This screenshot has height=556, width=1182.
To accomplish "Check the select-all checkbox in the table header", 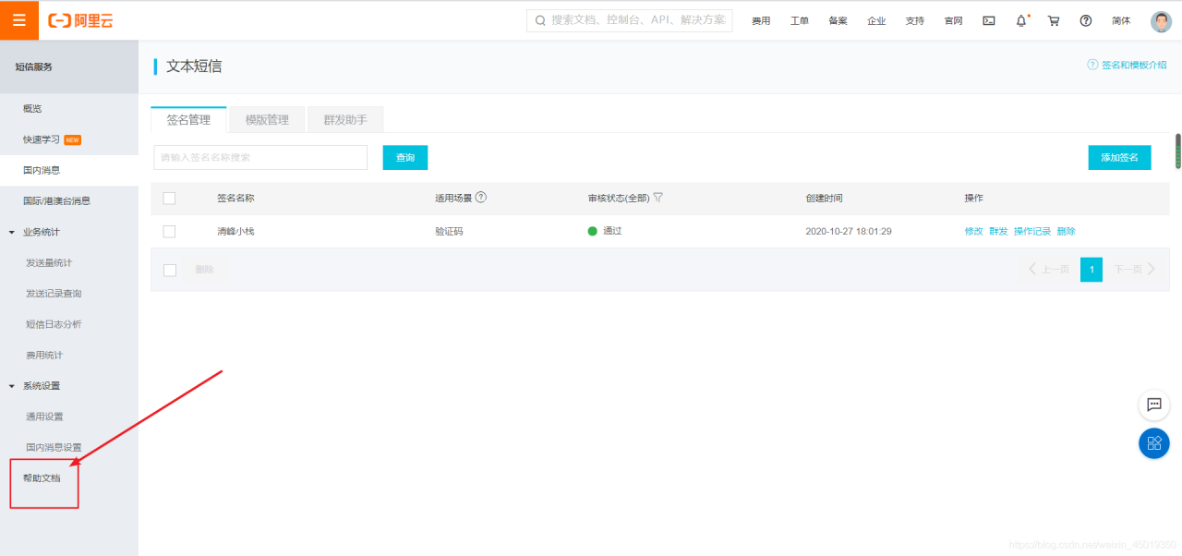I will coord(169,198).
